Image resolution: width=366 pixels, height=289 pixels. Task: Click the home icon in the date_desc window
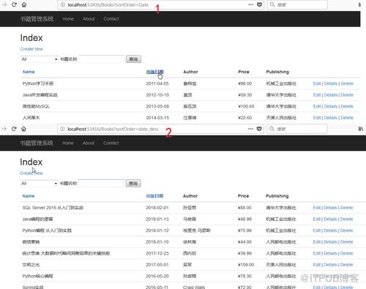(23, 129)
